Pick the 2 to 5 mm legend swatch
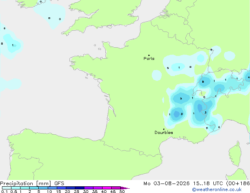This screenshot has height=193, width=250. click(34, 188)
